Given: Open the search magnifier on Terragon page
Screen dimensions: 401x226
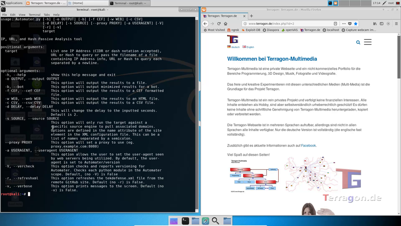Looking at the screenshot, I should (358, 42).
